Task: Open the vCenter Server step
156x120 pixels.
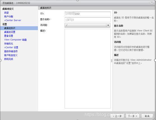Action: click(x=13, y=20)
